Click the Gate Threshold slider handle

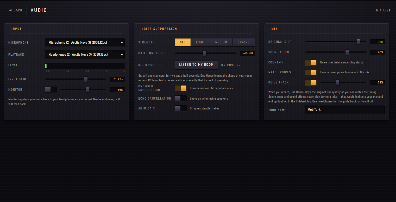pos(205,53)
